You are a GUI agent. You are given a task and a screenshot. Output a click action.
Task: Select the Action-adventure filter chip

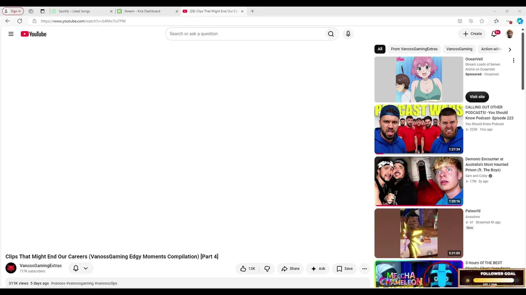[491, 49]
